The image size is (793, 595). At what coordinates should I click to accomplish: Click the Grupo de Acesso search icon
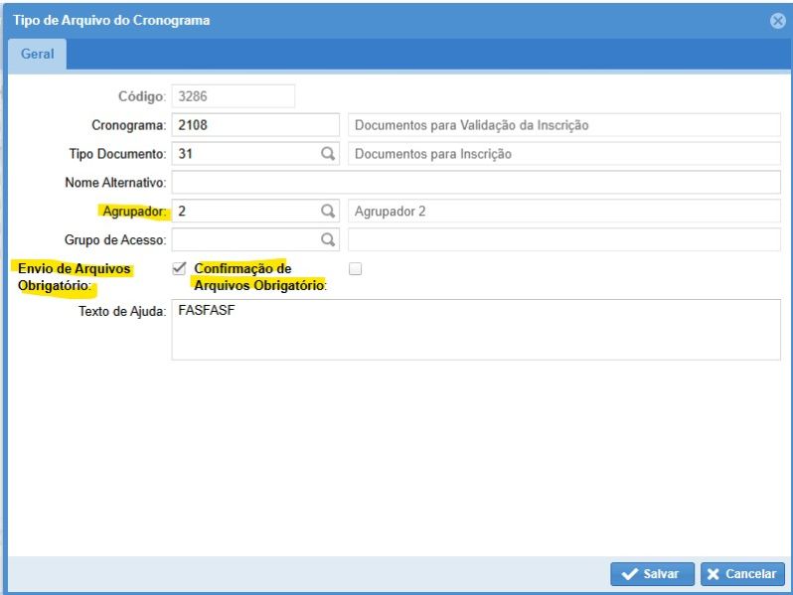click(x=326, y=239)
